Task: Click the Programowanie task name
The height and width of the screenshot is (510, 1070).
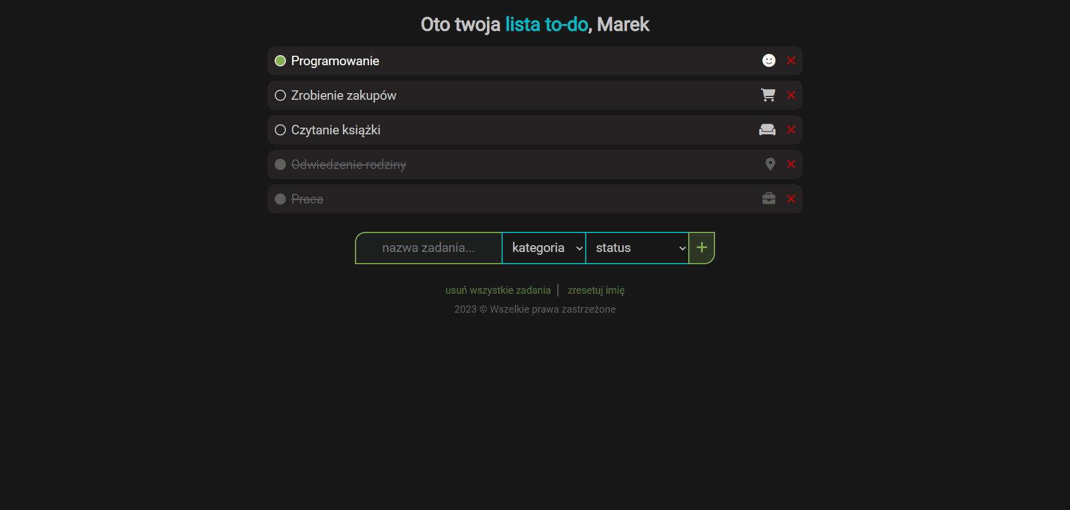Action: (x=335, y=61)
